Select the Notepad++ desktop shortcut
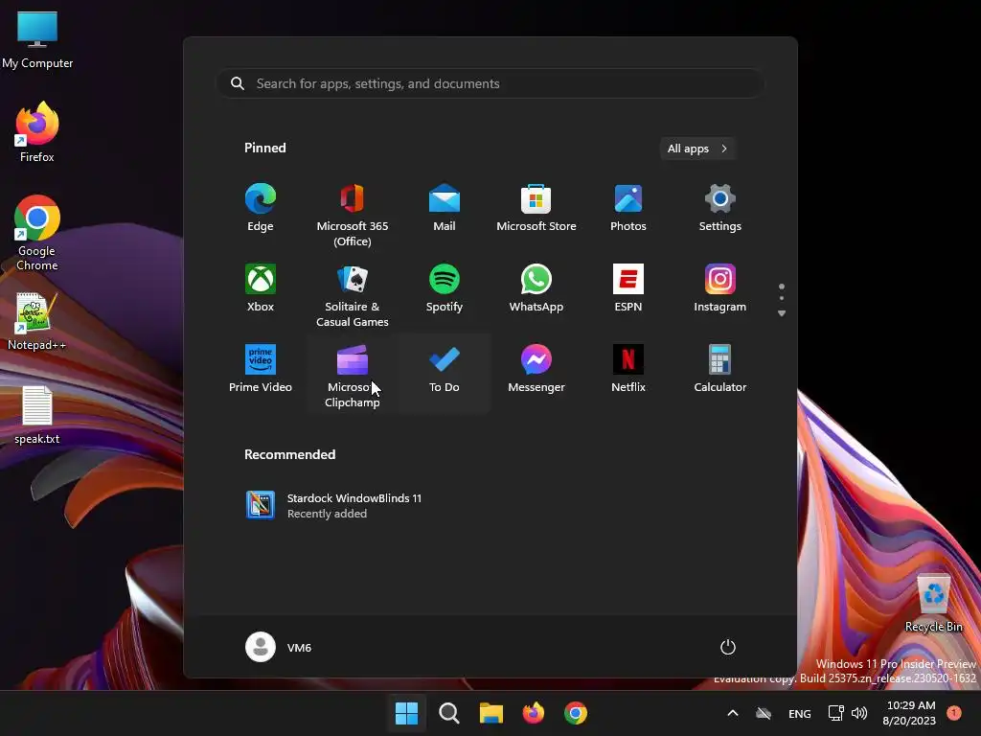 pos(36,321)
